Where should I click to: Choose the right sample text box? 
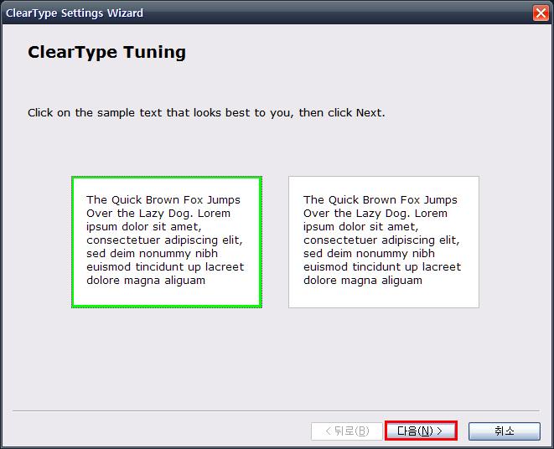(384, 242)
